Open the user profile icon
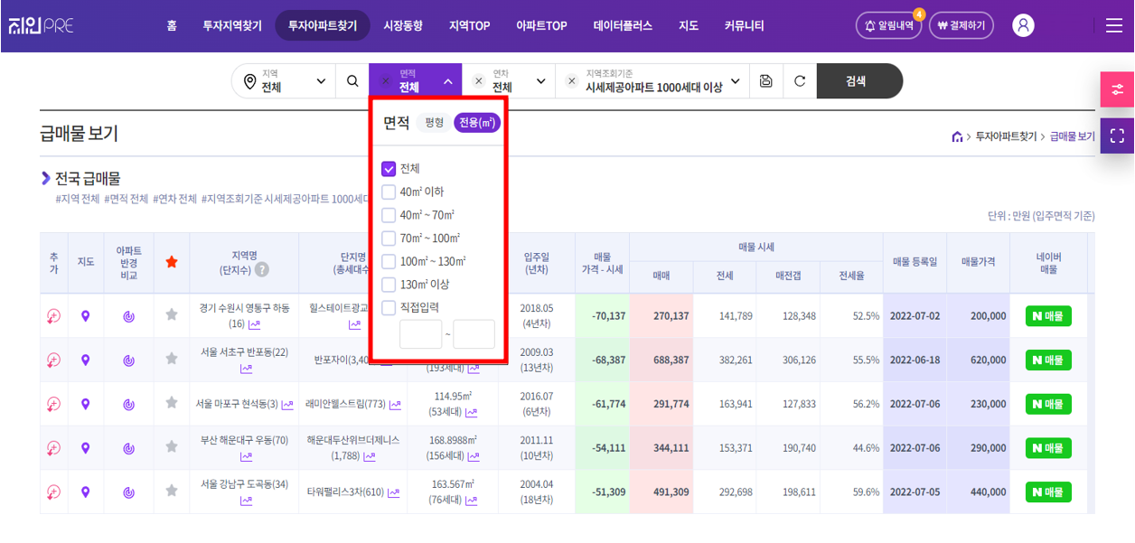The height and width of the screenshot is (543, 1135). pyautogui.click(x=1023, y=25)
